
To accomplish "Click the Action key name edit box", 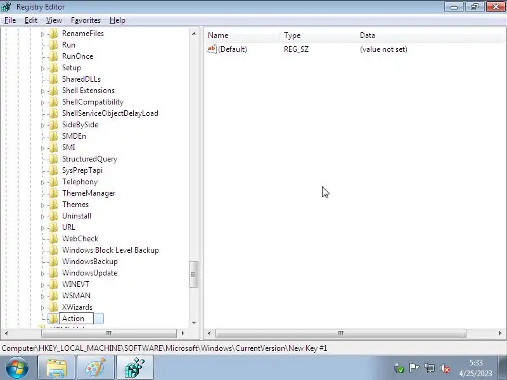I will (x=76, y=319).
